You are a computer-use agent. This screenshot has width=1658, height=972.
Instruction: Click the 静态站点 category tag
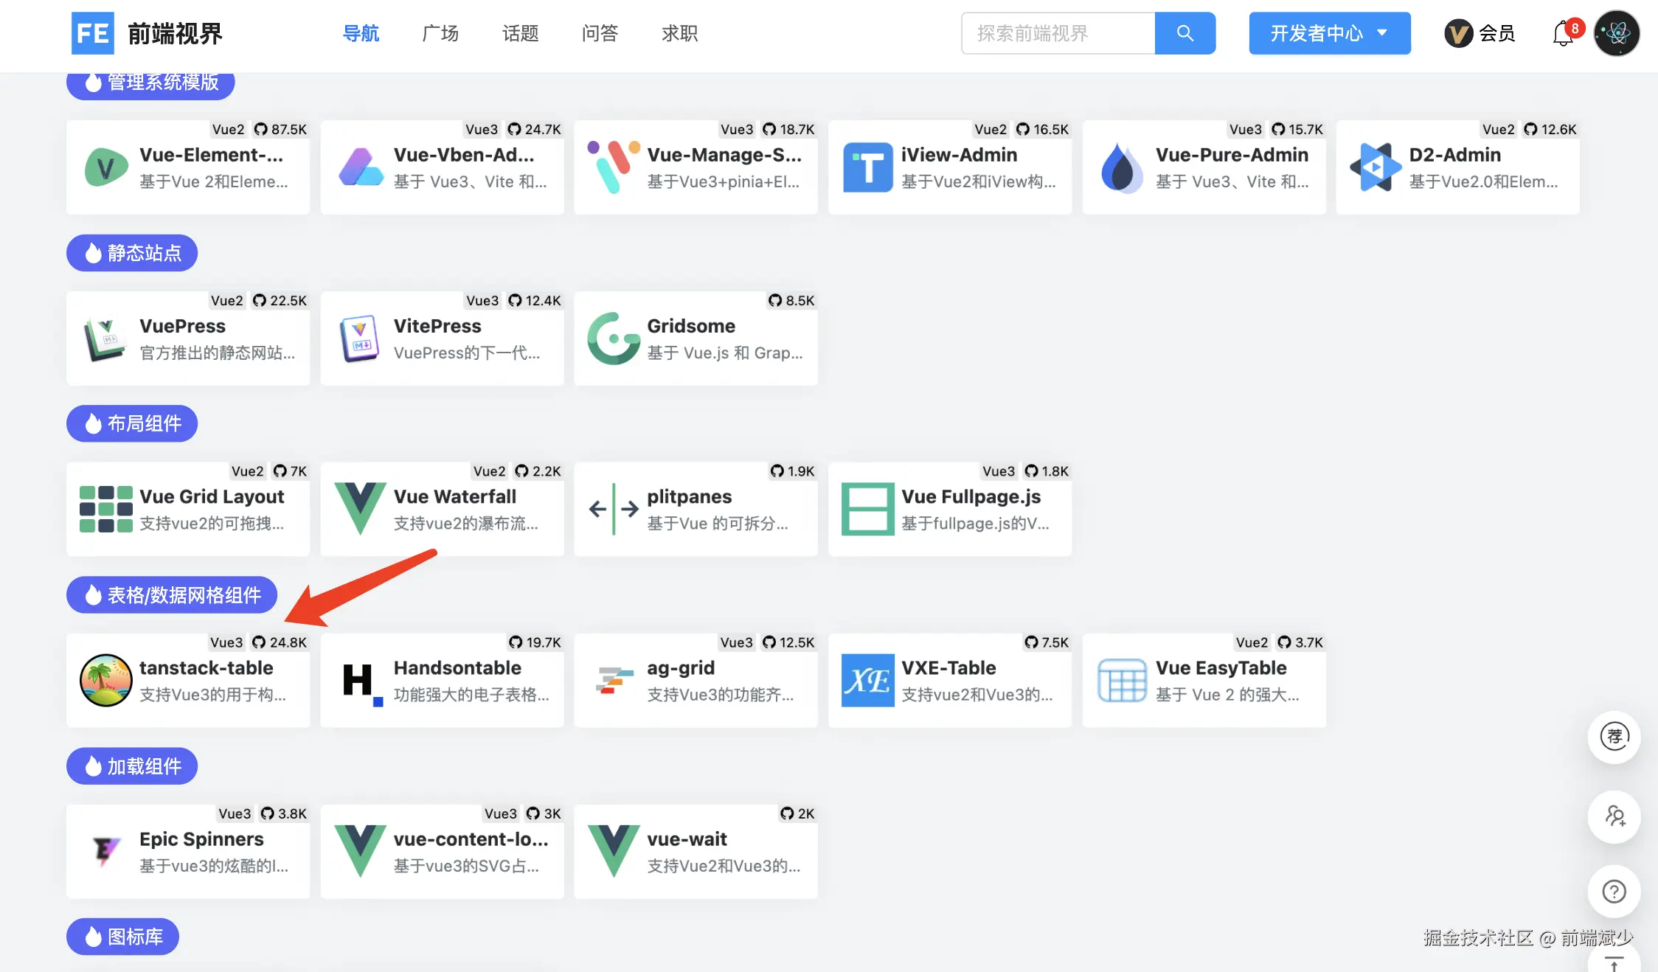tap(132, 253)
